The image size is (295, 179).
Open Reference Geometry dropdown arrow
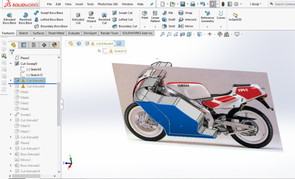click(207, 27)
